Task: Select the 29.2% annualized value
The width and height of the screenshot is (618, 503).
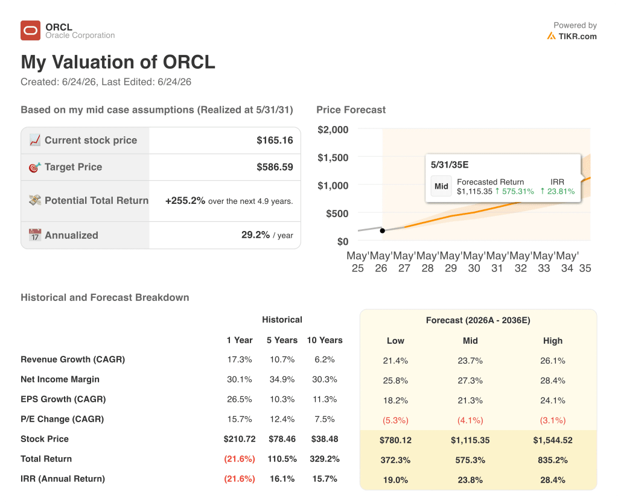Action: pos(255,235)
